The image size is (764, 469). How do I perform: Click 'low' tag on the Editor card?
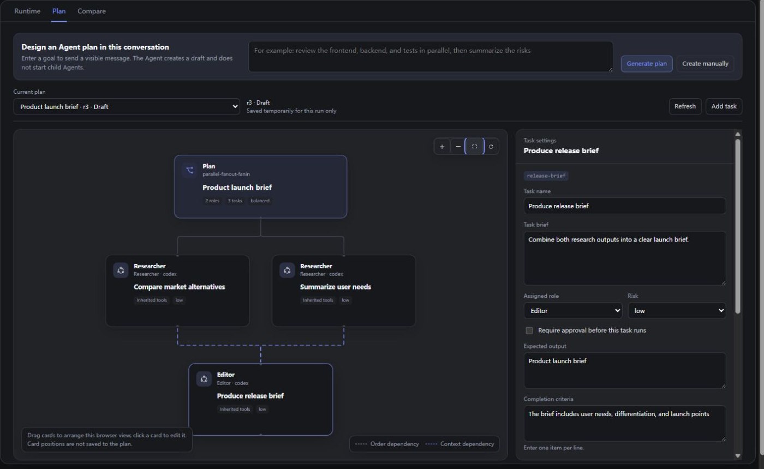tap(262, 409)
